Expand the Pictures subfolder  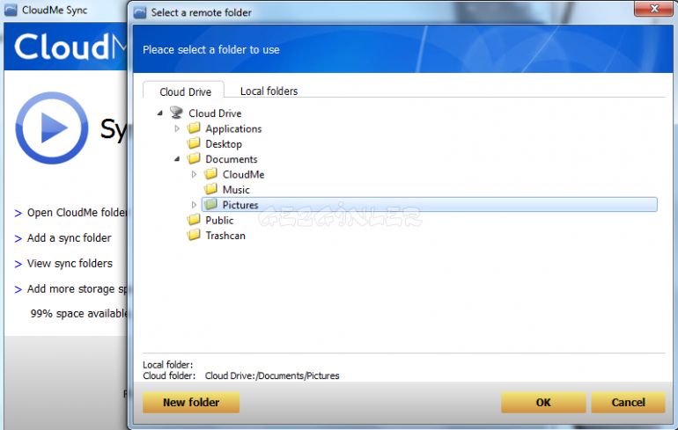194,205
